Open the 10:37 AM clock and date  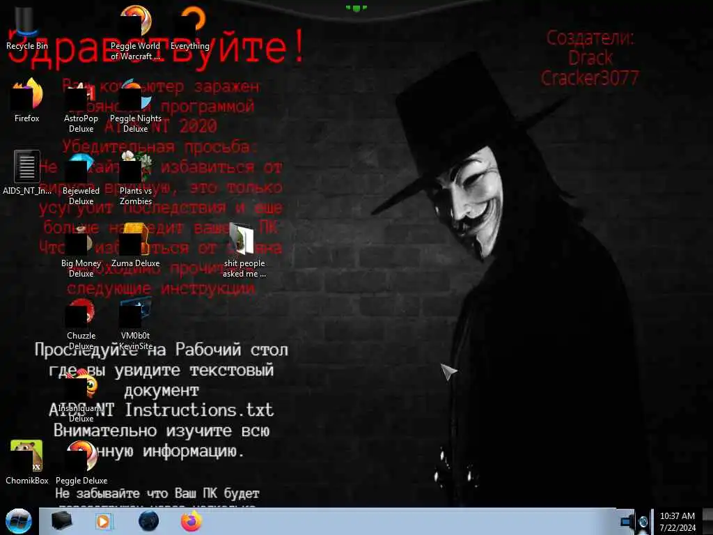tap(677, 522)
